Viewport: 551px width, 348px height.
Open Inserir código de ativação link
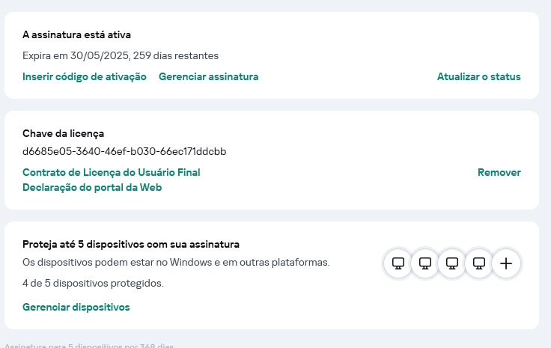click(85, 76)
